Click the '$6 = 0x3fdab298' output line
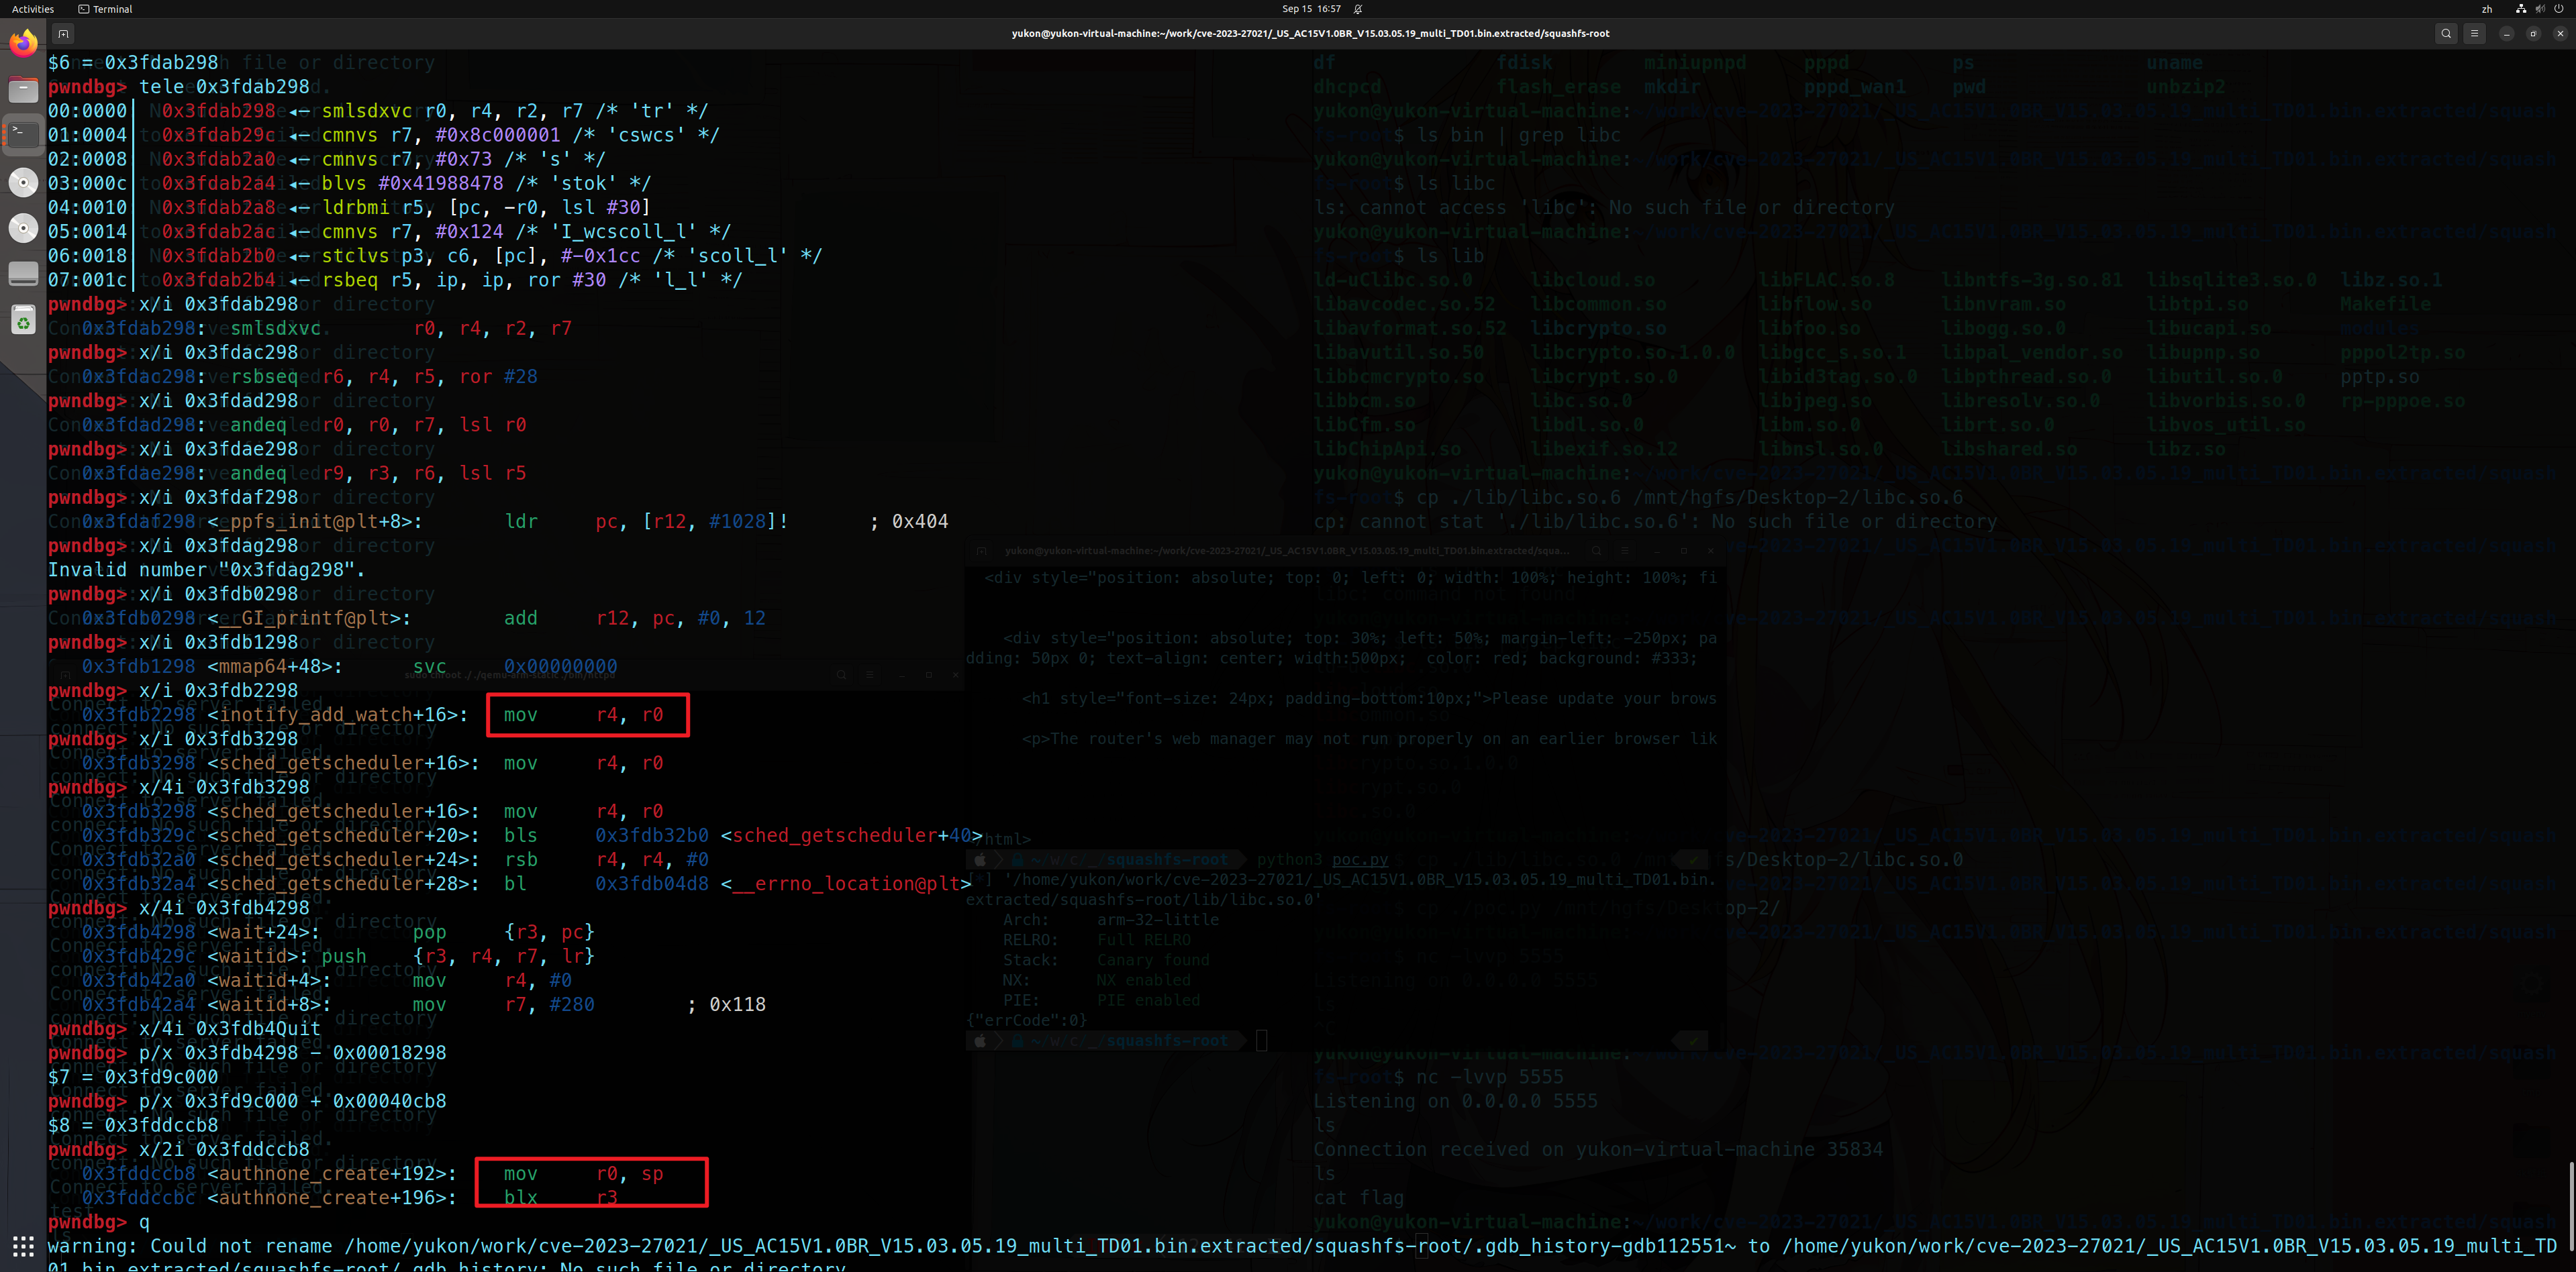 click(x=133, y=62)
